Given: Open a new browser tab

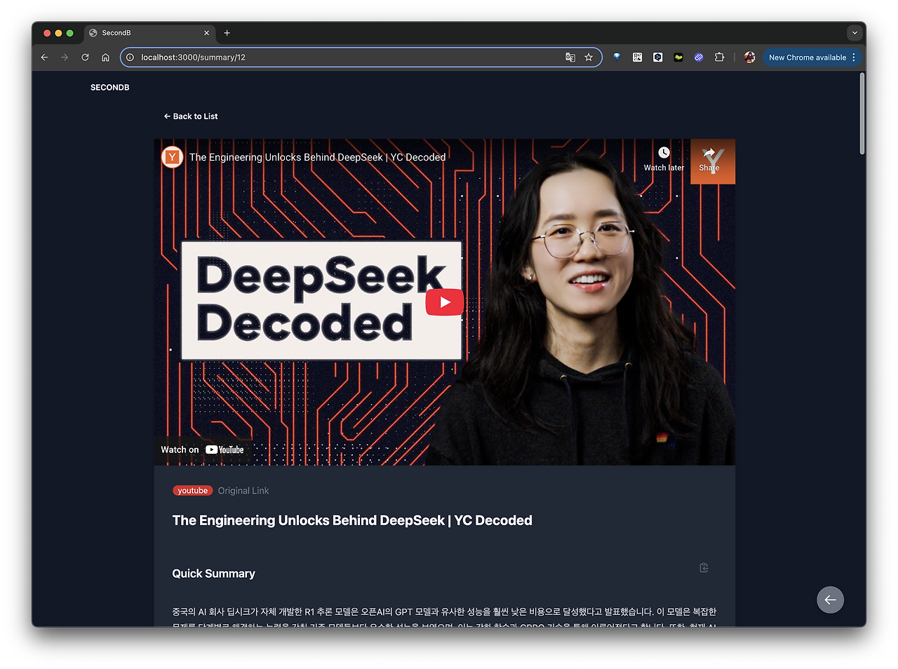Looking at the screenshot, I should (x=227, y=33).
